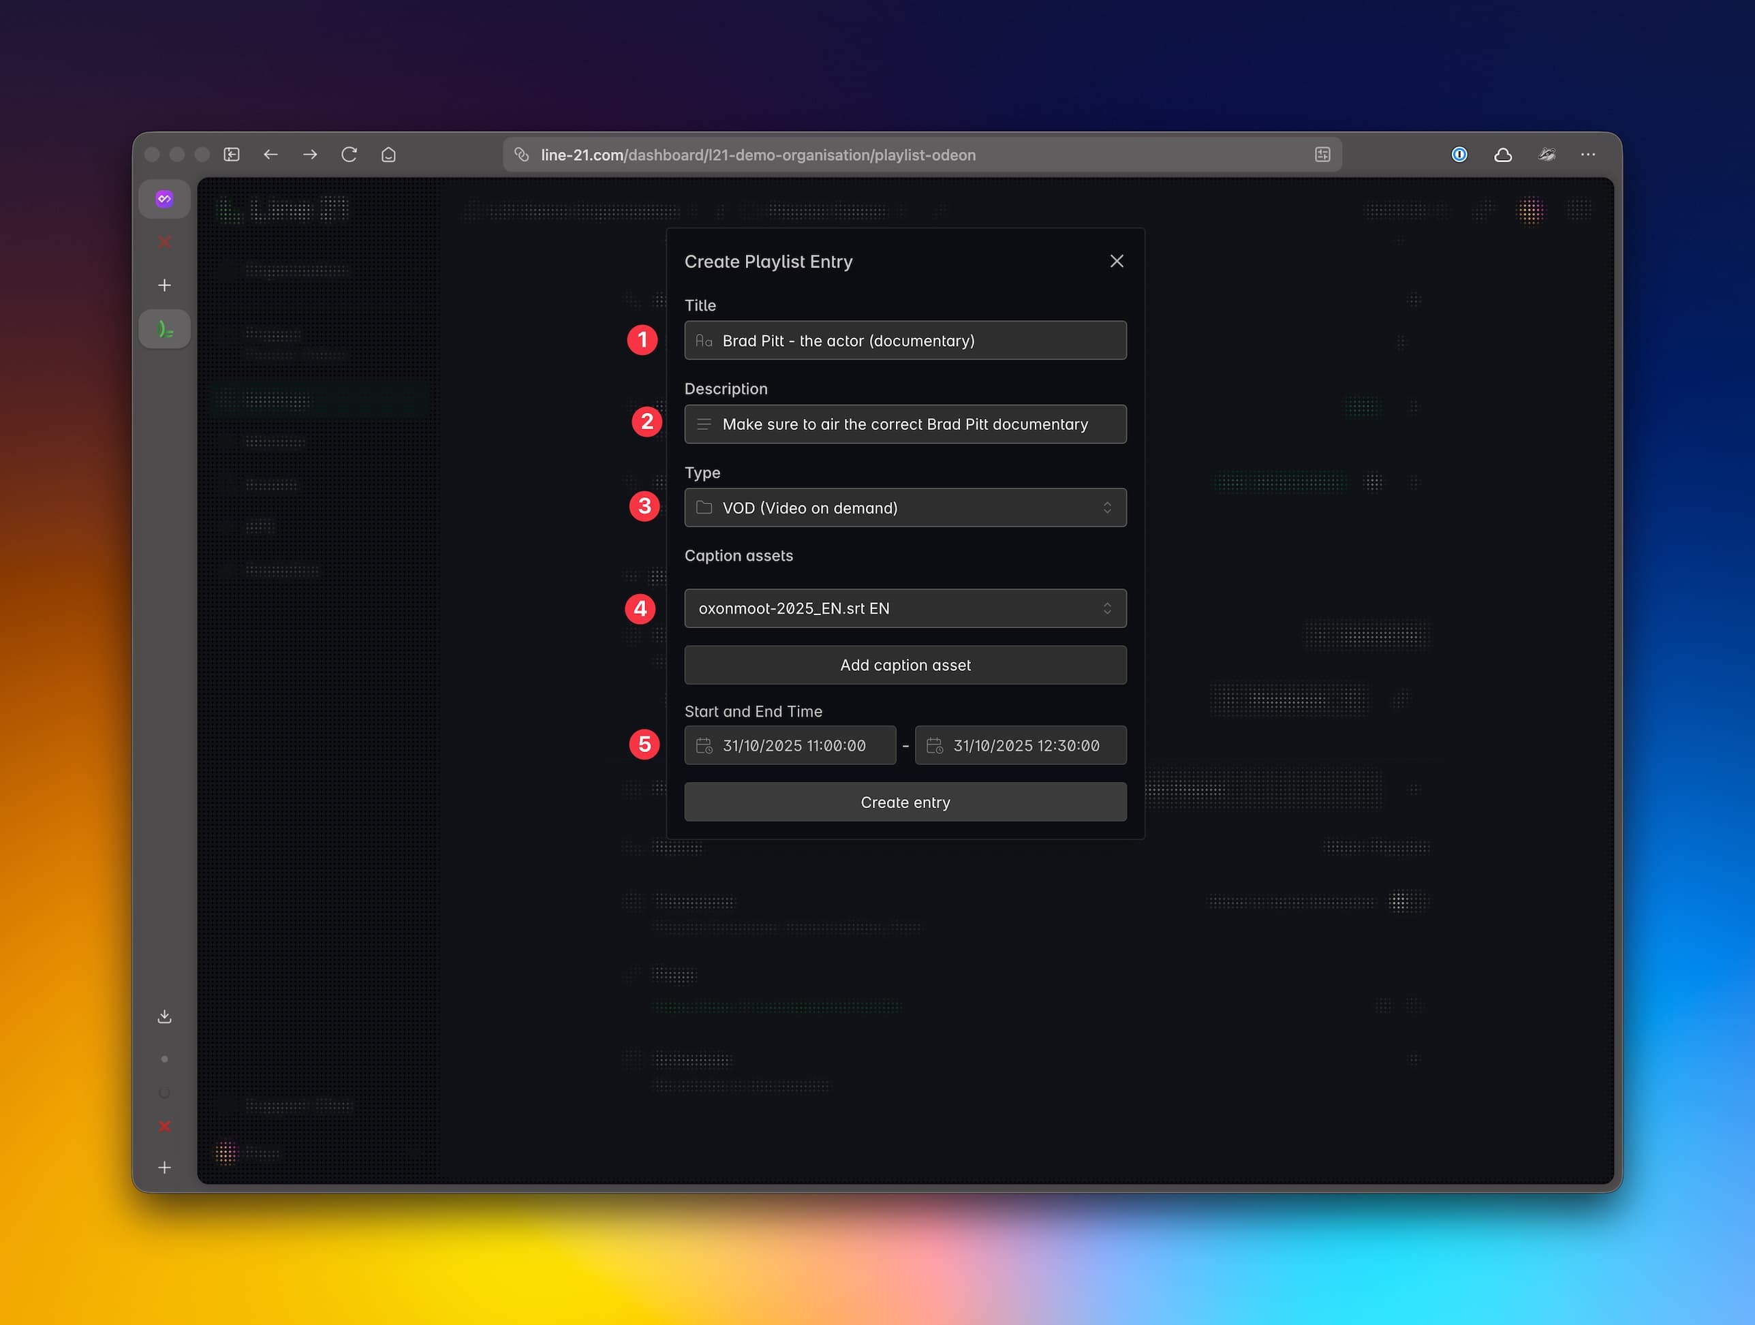Go forward with the right arrow

[310, 155]
